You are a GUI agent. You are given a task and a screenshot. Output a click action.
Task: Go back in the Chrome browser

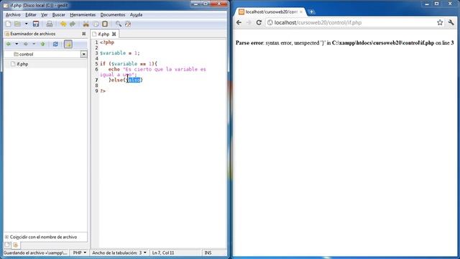coord(239,22)
